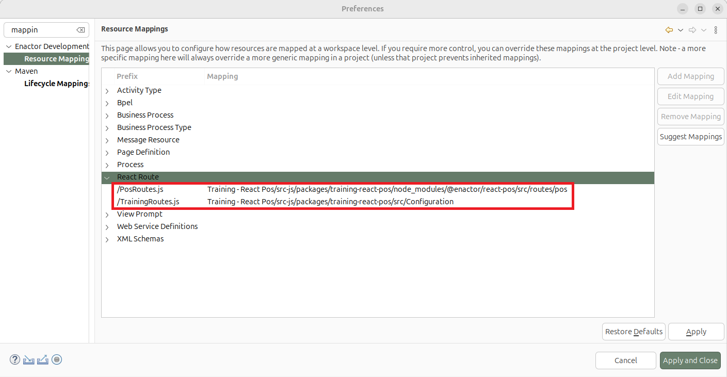
Task: Expand the Process node
Action: click(107, 165)
